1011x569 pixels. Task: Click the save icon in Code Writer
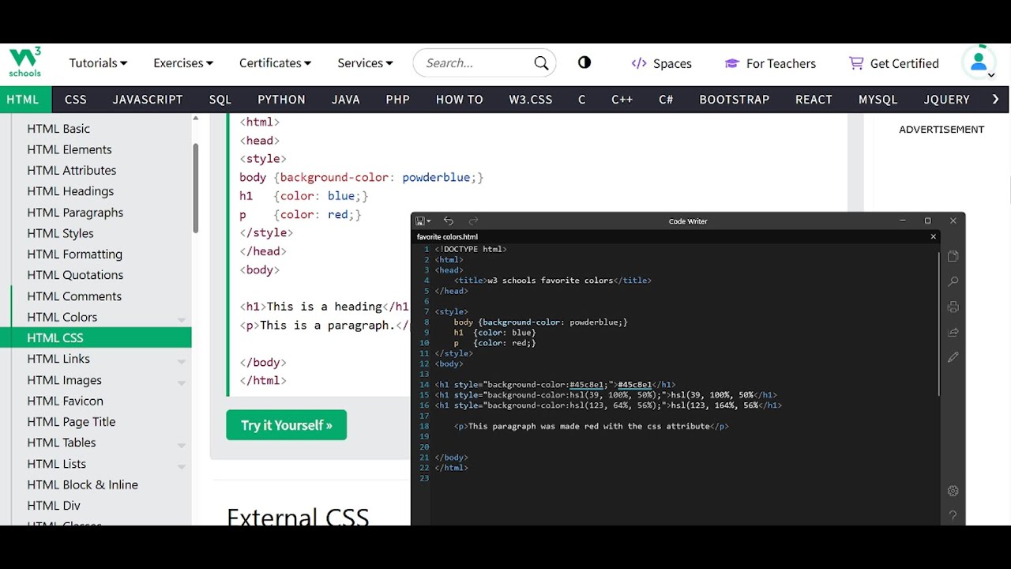click(x=420, y=221)
